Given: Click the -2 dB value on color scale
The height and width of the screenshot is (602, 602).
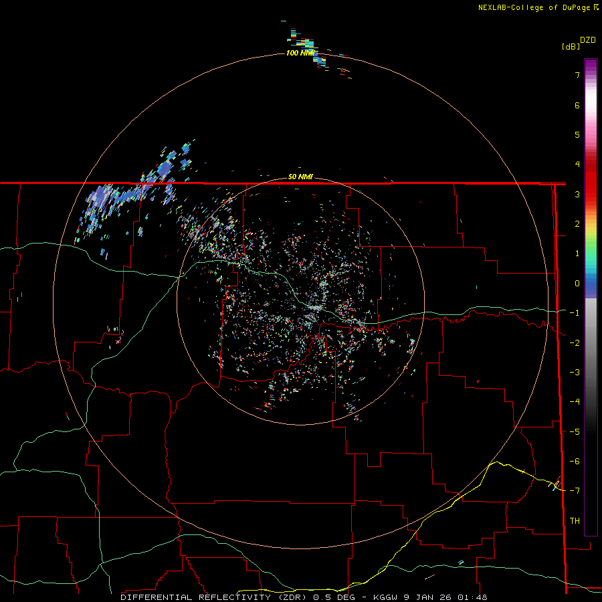Looking at the screenshot, I should [x=575, y=343].
